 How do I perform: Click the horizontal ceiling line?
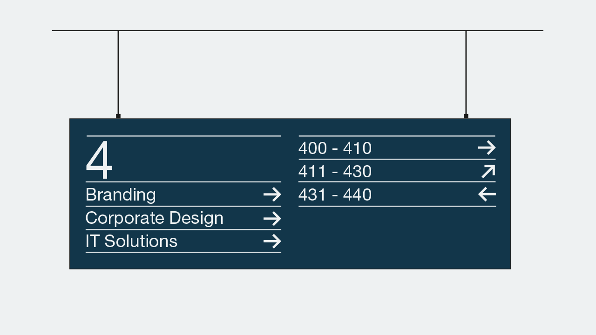pyautogui.click(x=298, y=31)
